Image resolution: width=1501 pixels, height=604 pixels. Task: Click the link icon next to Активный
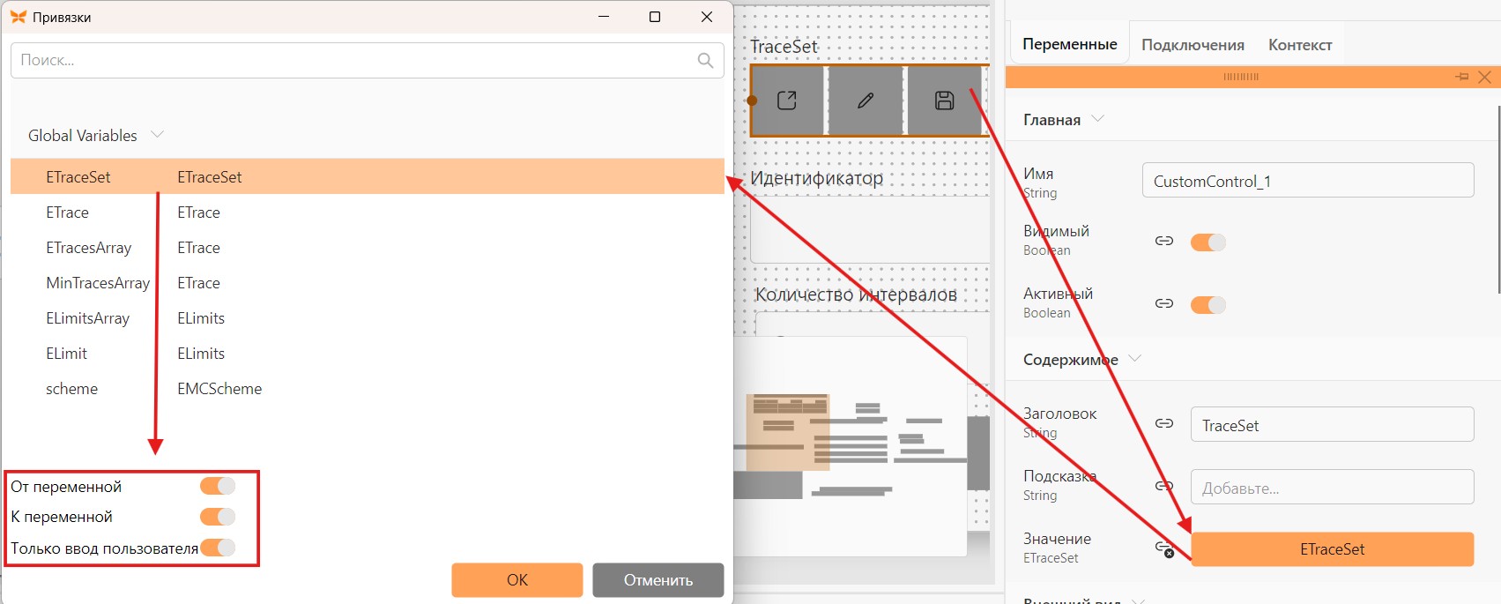coord(1164,303)
